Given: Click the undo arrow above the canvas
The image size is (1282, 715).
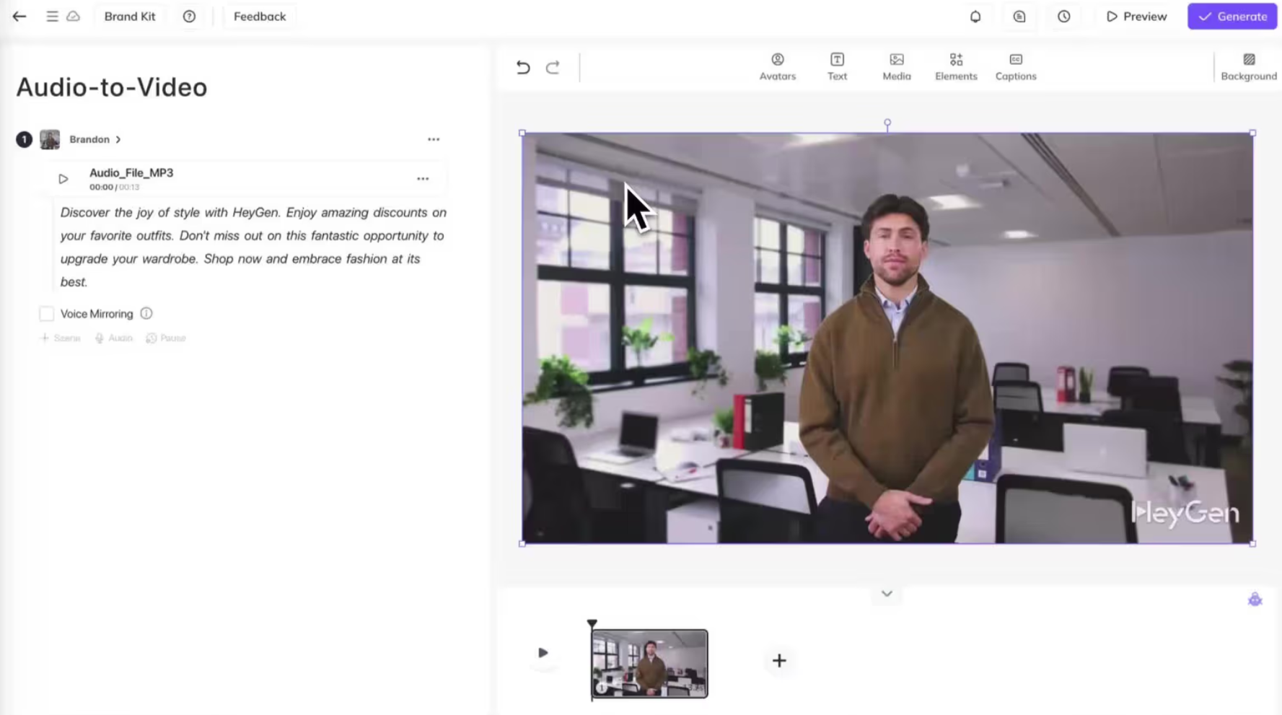Looking at the screenshot, I should 522,66.
